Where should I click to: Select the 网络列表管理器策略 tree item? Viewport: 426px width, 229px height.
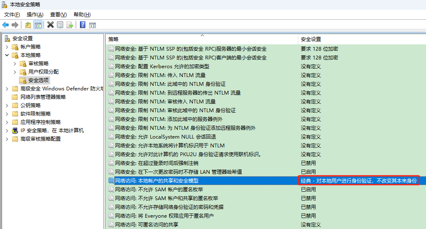pyautogui.click(x=43, y=97)
